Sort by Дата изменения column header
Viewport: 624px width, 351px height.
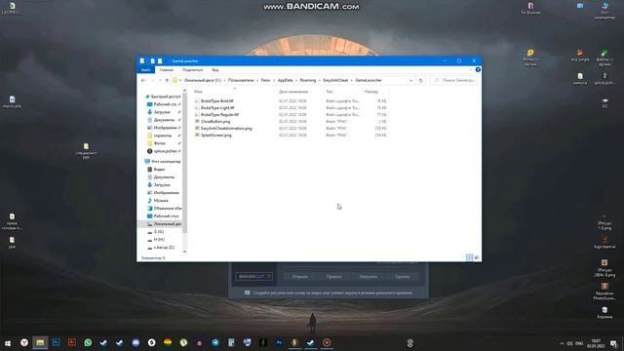tap(293, 92)
